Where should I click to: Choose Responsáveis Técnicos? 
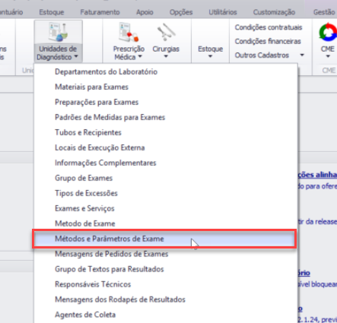(166, 284)
